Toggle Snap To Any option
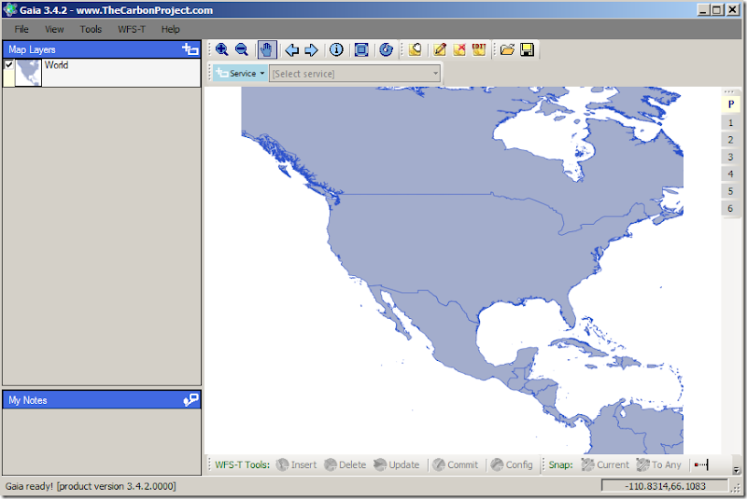 (x=659, y=464)
